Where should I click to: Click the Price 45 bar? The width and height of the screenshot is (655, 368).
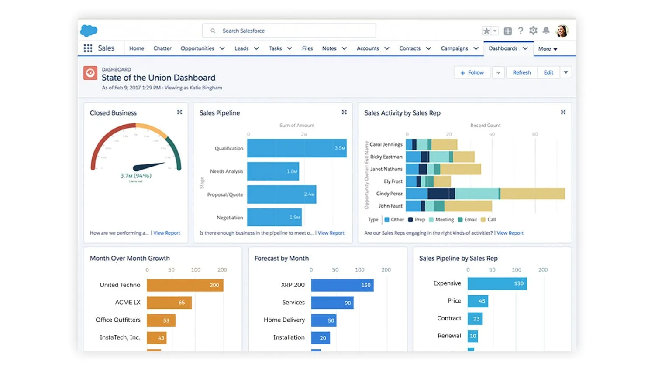pyautogui.click(x=478, y=301)
